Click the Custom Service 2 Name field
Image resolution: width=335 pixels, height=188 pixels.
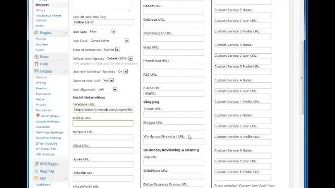click(x=243, y=15)
